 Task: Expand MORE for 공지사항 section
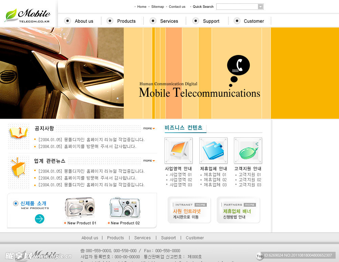149,128
